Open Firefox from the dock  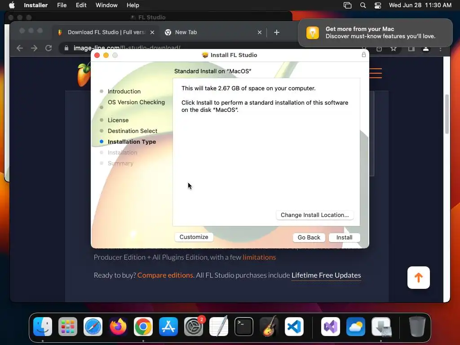pos(118,327)
